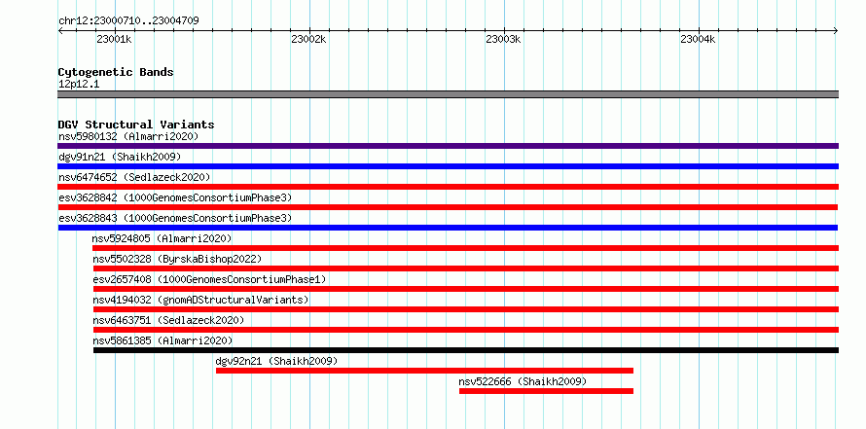Open nsv6474652 (Sedlazeck2020) label
The width and height of the screenshot is (866, 429).
coord(134,177)
